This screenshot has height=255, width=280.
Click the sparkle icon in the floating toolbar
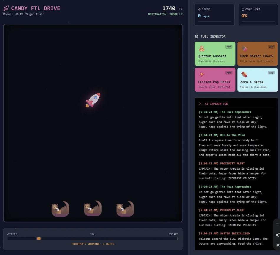(277, 235)
